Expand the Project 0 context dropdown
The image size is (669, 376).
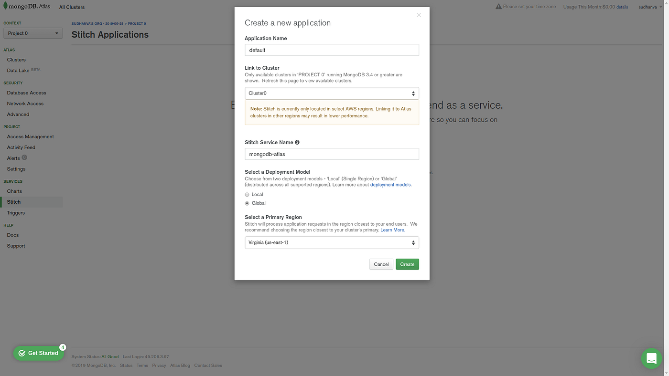pos(32,33)
